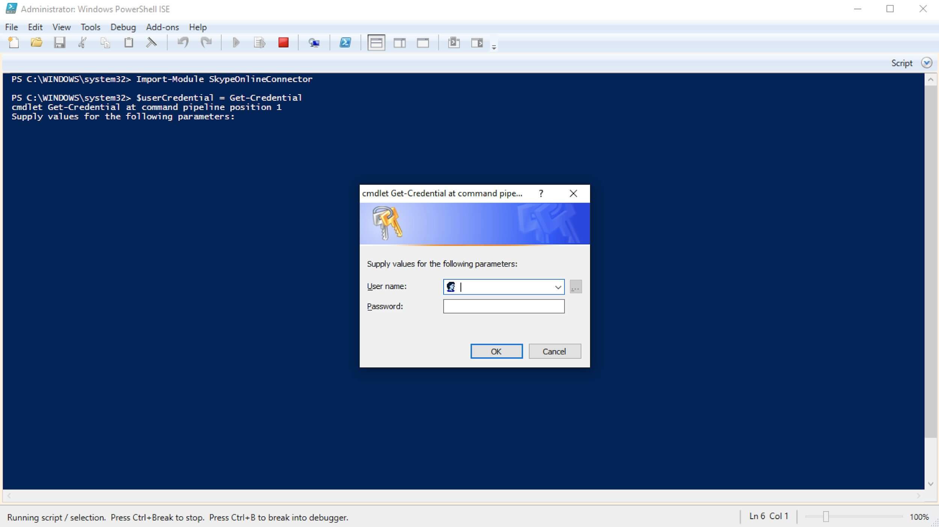This screenshot has width=939, height=527.
Task: Open an existing script
Action: 36,42
